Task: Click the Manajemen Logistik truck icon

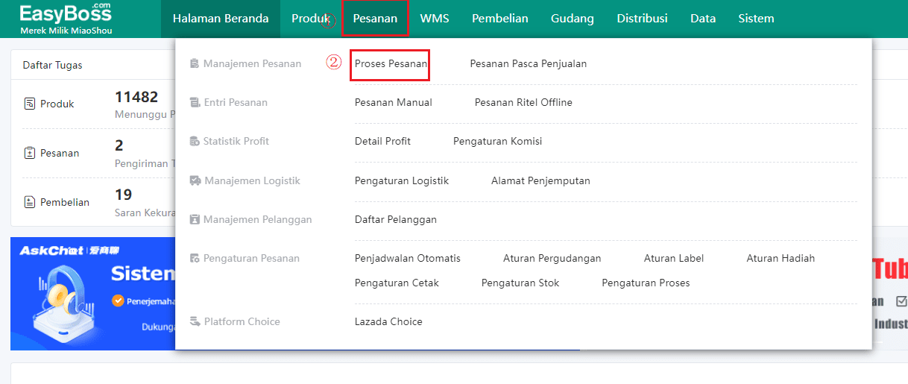Action: [x=195, y=180]
